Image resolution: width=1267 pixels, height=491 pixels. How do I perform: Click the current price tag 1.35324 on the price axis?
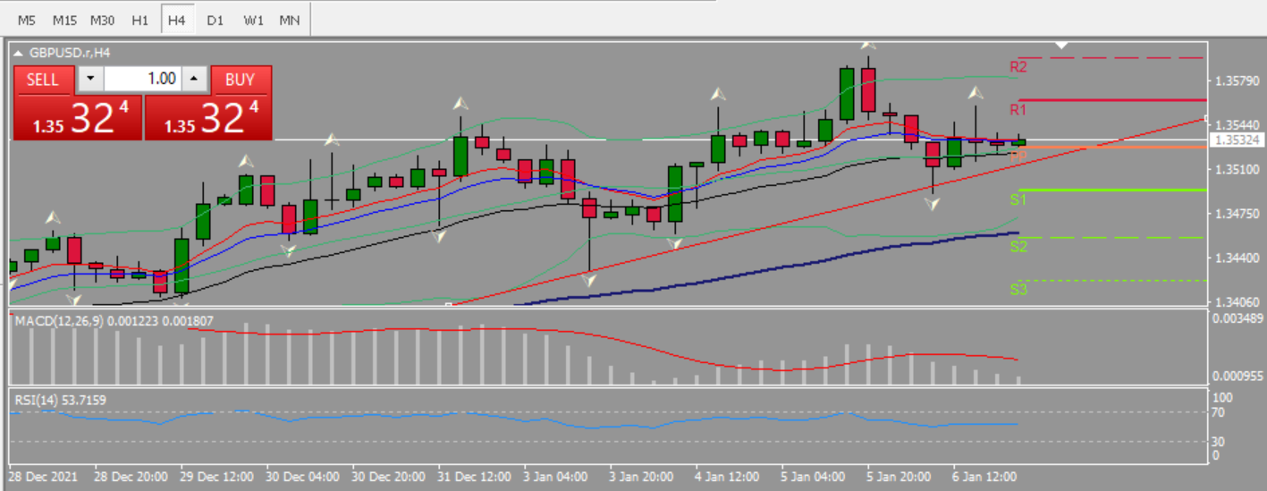click(1236, 140)
